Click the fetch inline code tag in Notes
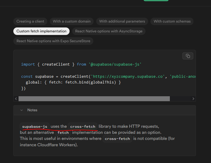Screen dimensions: 211x163 click(63, 133)
